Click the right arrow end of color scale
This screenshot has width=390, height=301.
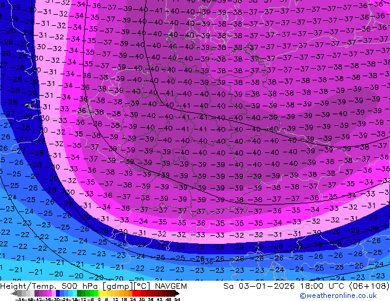(x=177, y=293)
